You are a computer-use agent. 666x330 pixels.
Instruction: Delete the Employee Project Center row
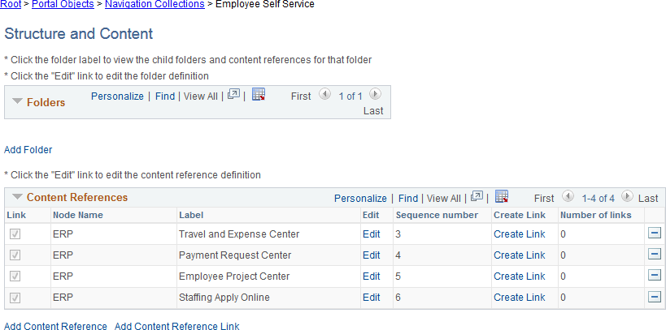[x=654, y=276]
